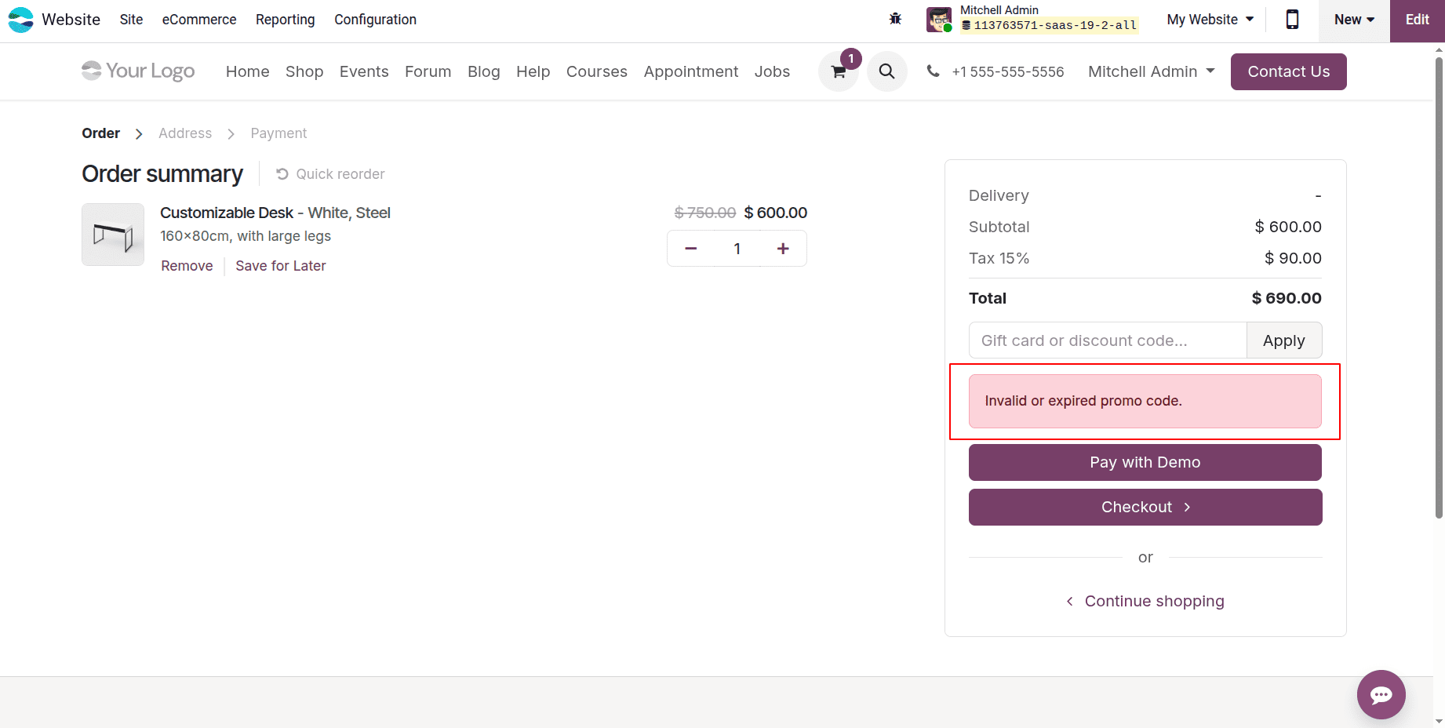Open the Odoo Website app icon

pyautogui.click(x=20, y=20)
